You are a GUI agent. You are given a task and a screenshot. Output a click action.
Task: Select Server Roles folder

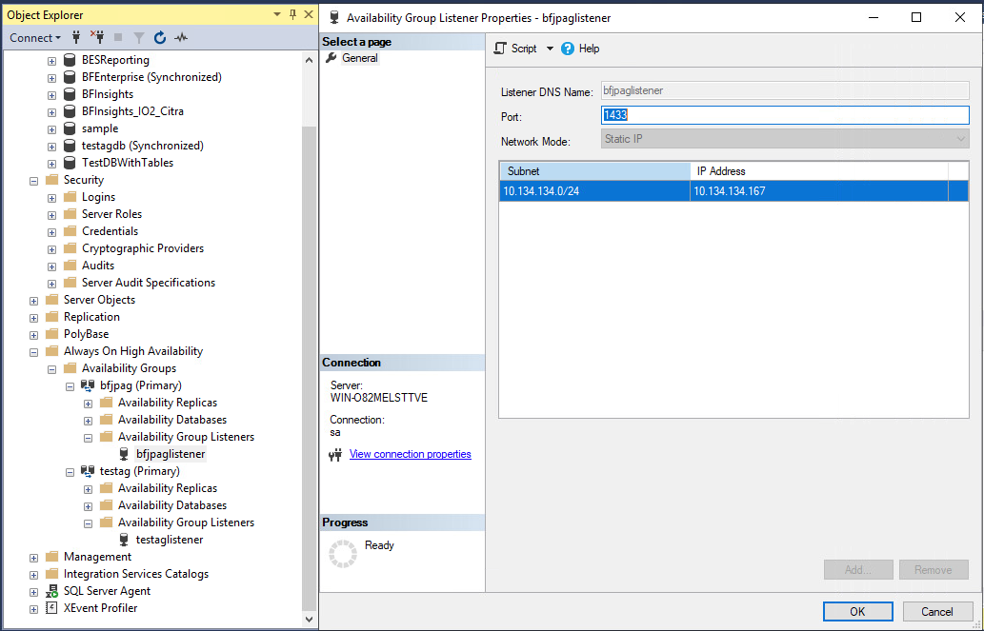pyautogui.click(x=111, y=214)
